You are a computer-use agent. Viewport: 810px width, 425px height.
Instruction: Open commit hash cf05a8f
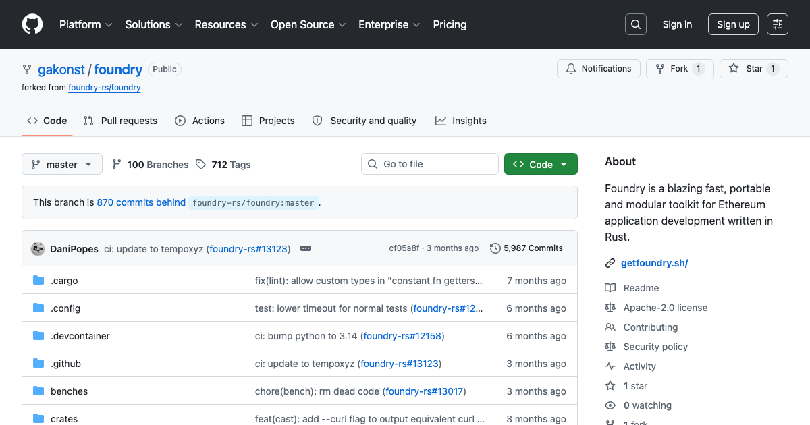pyautogui.click(x=404, y=248)
